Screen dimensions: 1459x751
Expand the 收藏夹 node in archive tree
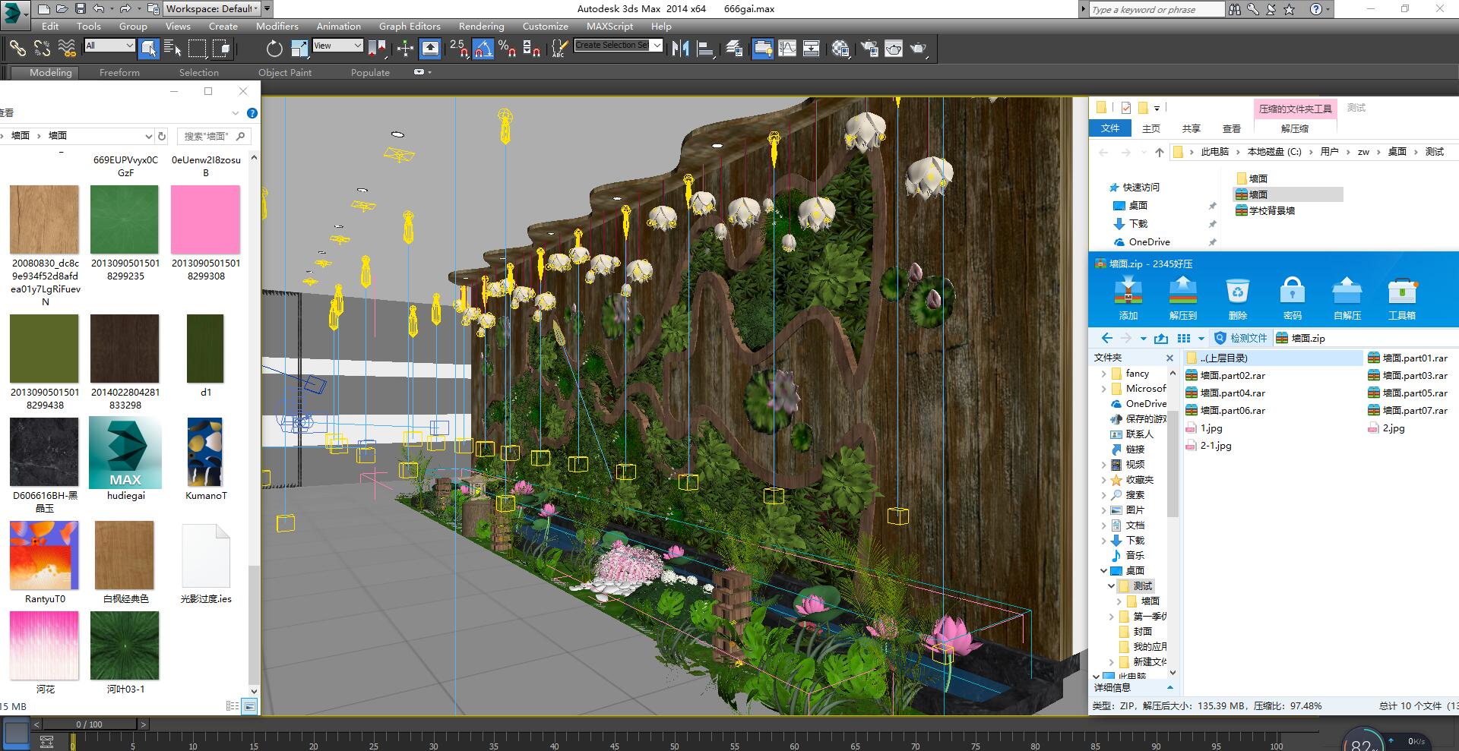[x=1103, y=479]
